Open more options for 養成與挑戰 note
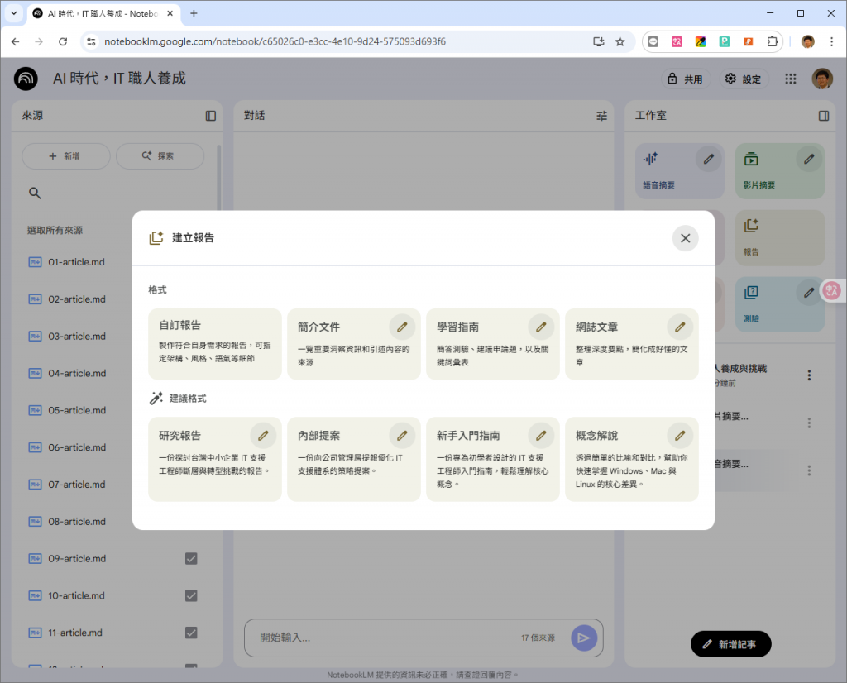Screen dimensions: 847x683 809,375
